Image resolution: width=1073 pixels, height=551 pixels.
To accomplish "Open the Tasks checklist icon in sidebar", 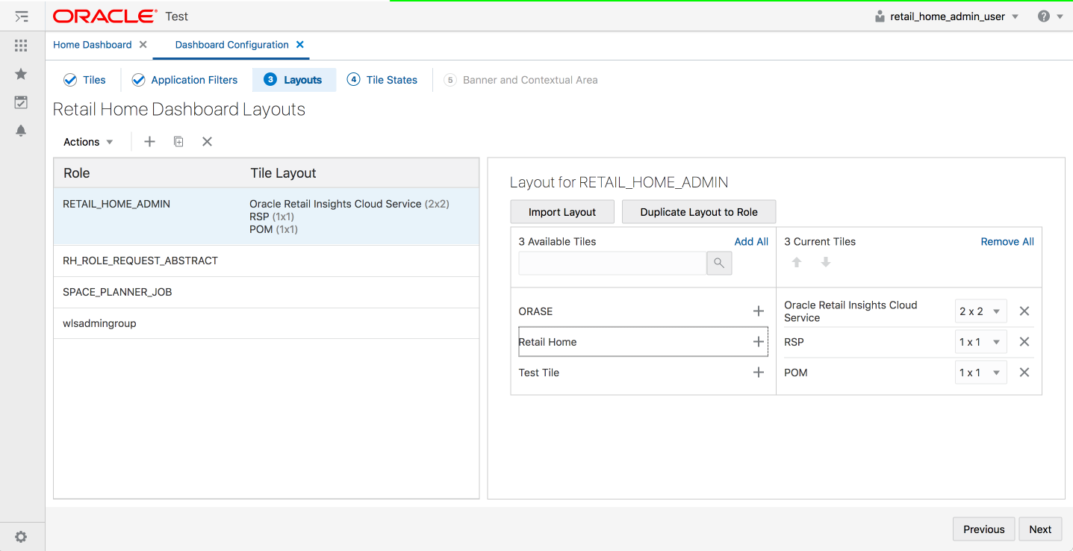I will pos(21,102).
